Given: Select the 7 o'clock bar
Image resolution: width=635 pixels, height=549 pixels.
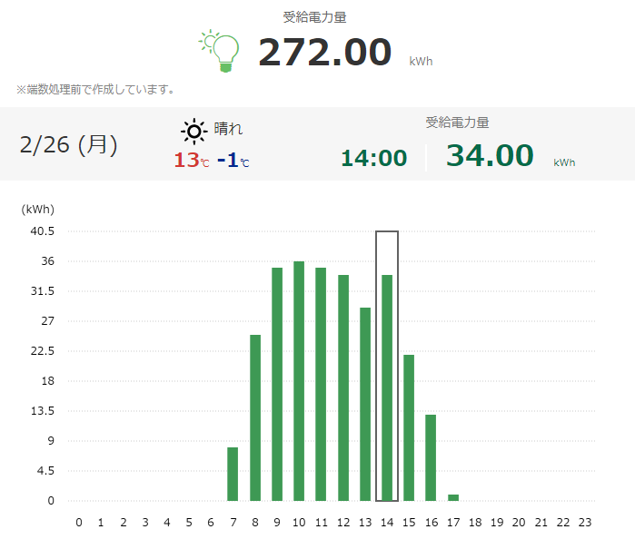Looking at the screenshot, I should pyautogui.click(x=233, y=474).
